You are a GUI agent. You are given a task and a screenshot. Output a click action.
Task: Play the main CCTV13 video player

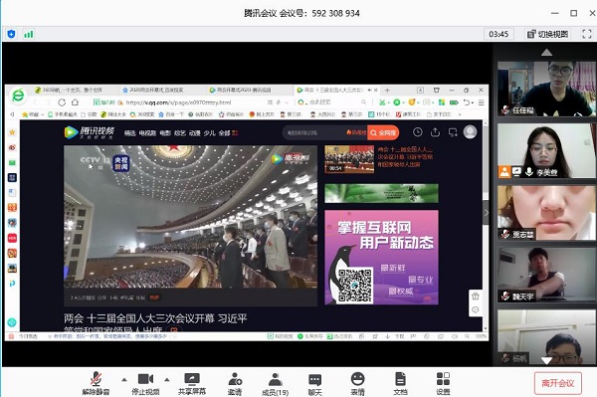190,216
